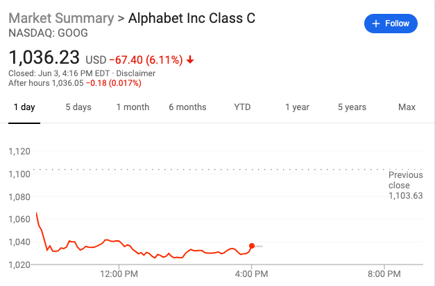The height and width of the screenshot is (286, 435).
Task: Click the After hours 1,036.05 price line
Action: point(74,83)
